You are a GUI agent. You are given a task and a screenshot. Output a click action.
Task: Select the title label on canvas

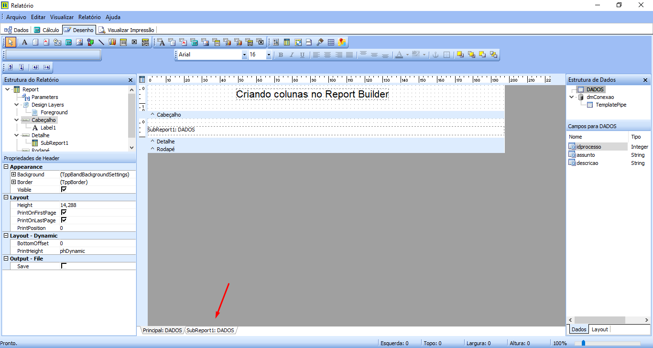click(312, 94)
